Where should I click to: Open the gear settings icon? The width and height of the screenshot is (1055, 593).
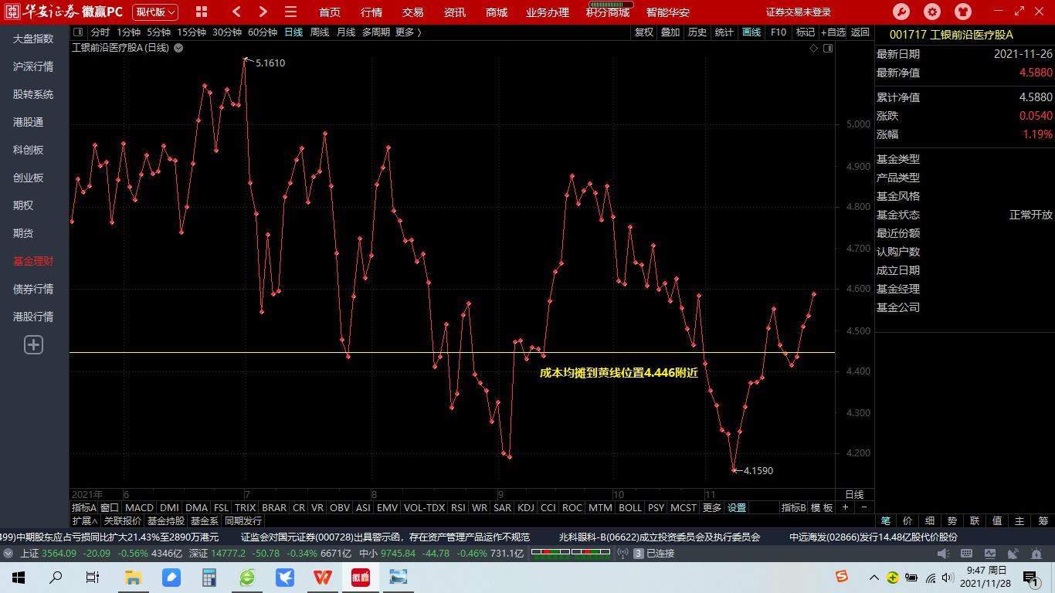(932, 12)
